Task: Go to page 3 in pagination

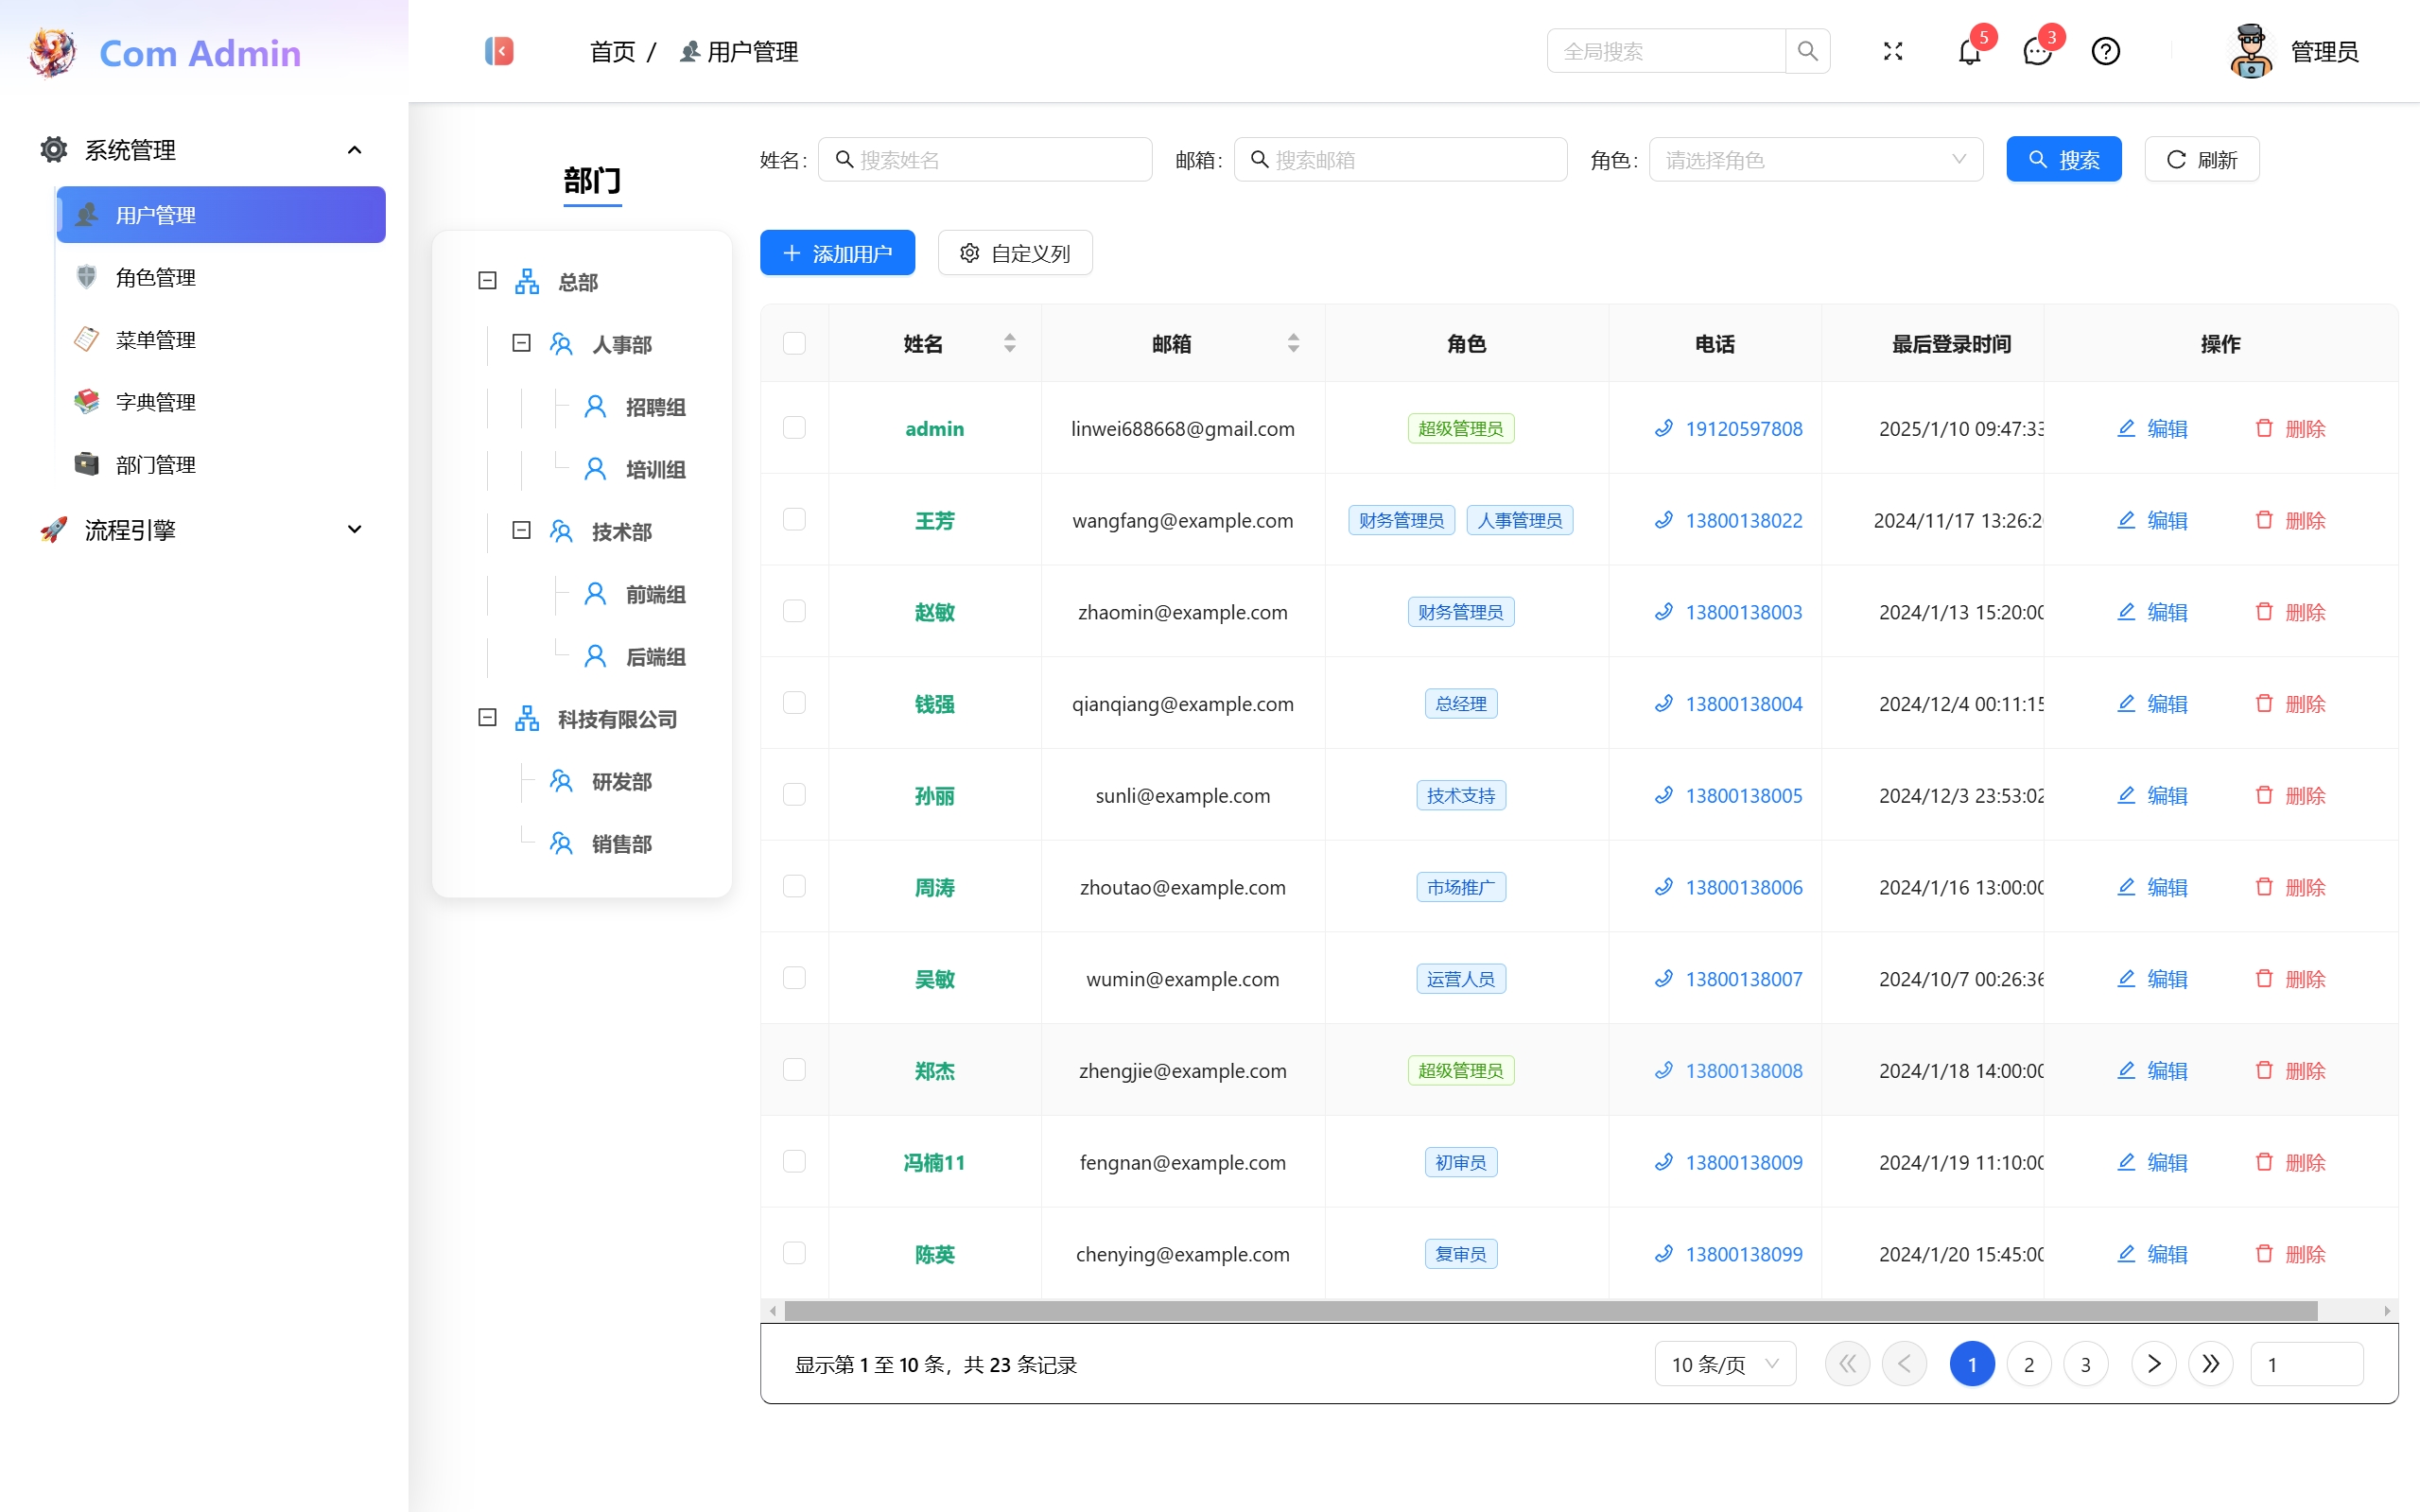Action: (x=2085, y=1363)
